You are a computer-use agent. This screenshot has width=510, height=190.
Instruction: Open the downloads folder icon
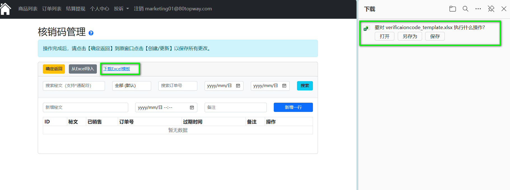coord(452,9)
